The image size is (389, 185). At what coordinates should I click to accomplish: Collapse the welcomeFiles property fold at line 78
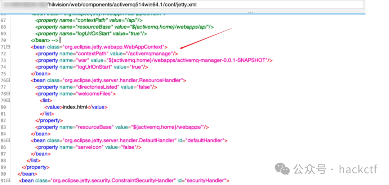(8, 94)
